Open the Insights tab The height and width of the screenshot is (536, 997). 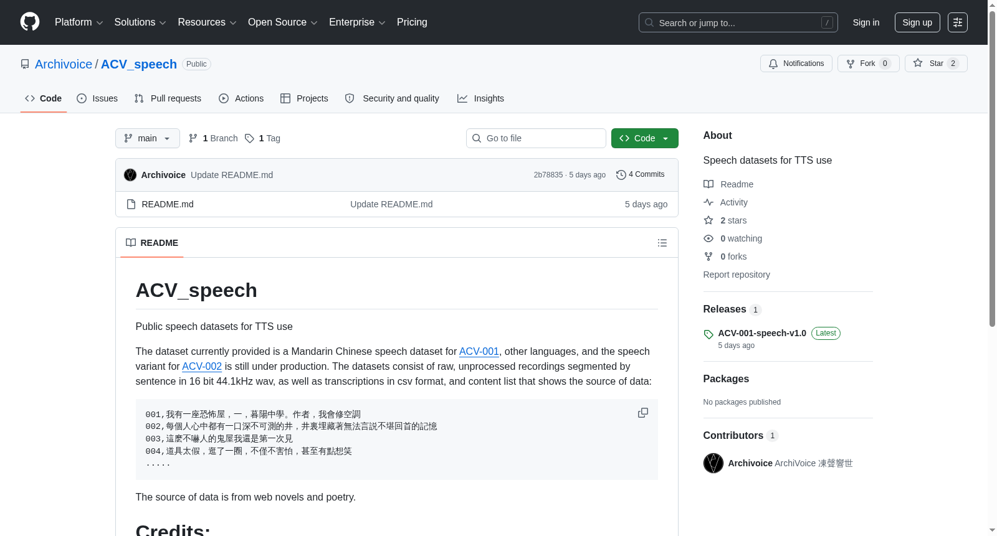tap(480, 98)
